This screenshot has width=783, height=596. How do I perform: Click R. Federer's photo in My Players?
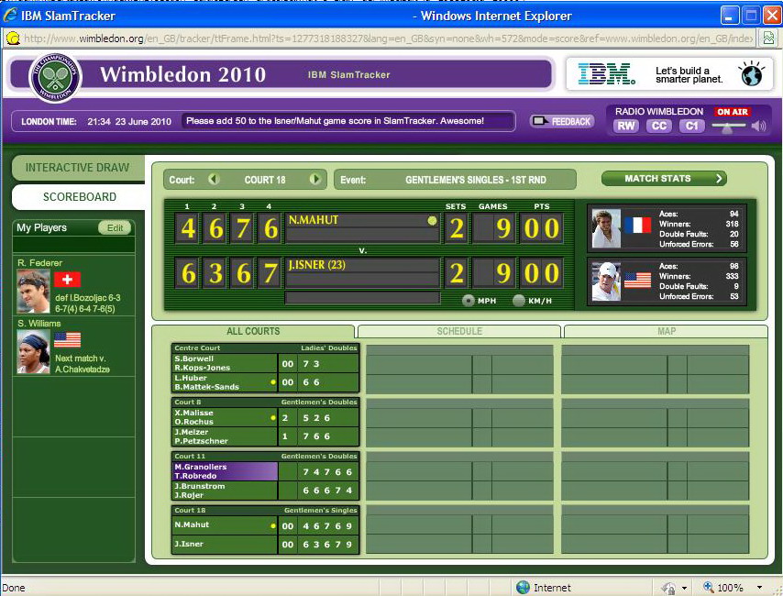click(33, 292)
